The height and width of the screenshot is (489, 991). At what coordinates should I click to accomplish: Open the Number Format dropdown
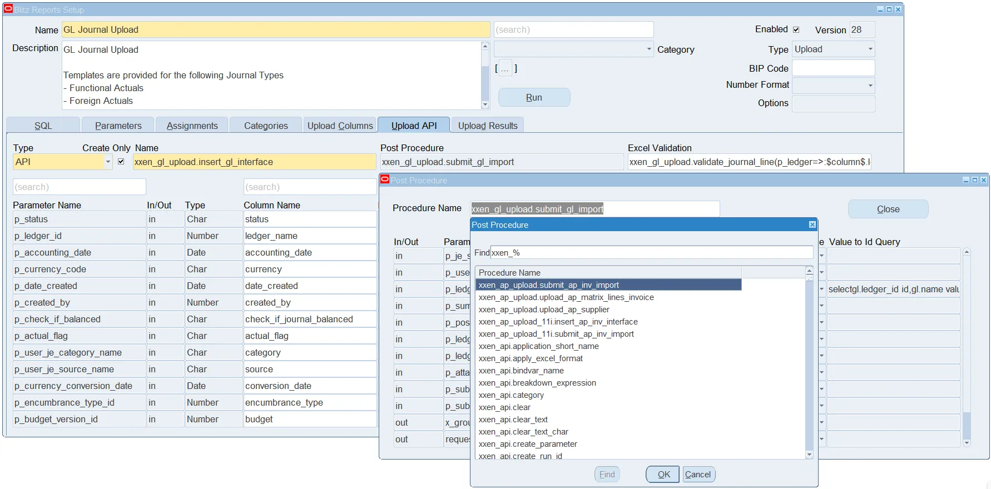870,86
